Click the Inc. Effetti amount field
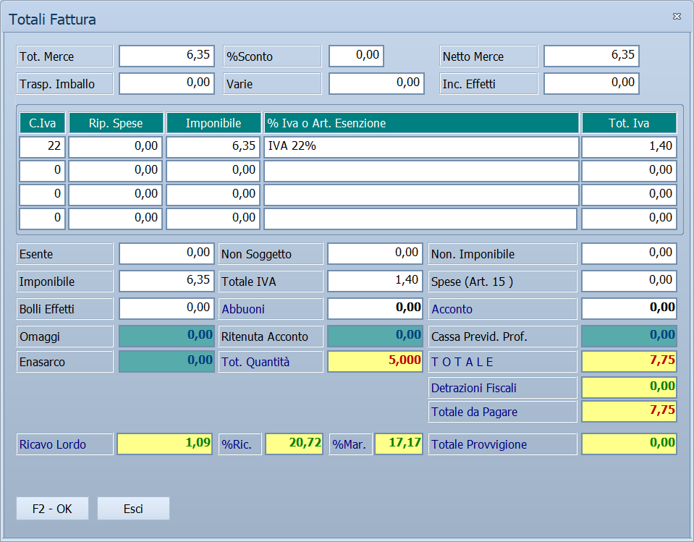 [x=591, y=83]
